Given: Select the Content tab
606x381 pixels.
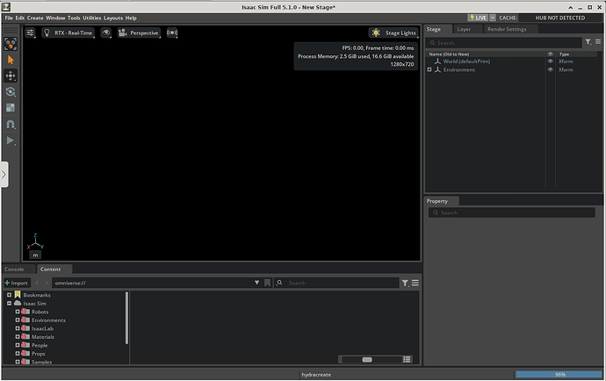Looking at the screenshot, I should coord(51,270).
